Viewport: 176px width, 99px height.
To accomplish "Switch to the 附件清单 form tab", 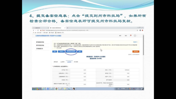I will (76, 62).
